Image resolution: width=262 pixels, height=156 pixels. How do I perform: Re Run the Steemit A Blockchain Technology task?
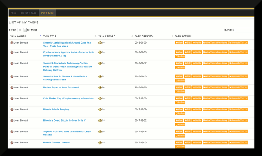(180, 67)
